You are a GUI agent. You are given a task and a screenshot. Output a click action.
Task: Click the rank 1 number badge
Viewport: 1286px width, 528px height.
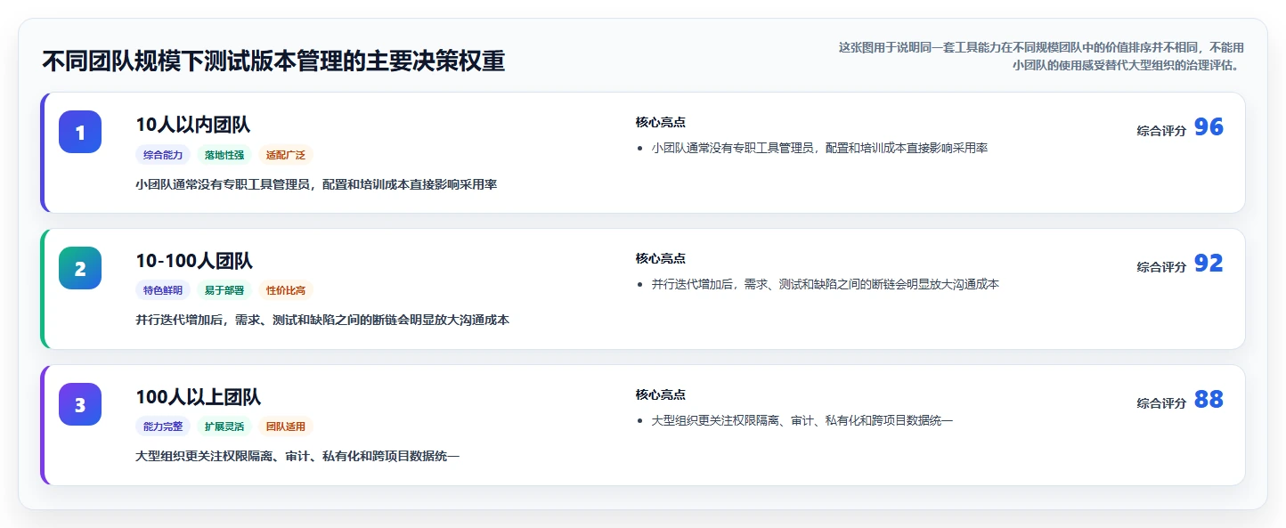[x=80, y=132]
